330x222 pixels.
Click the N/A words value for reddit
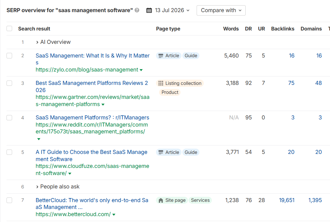point(234,118)
